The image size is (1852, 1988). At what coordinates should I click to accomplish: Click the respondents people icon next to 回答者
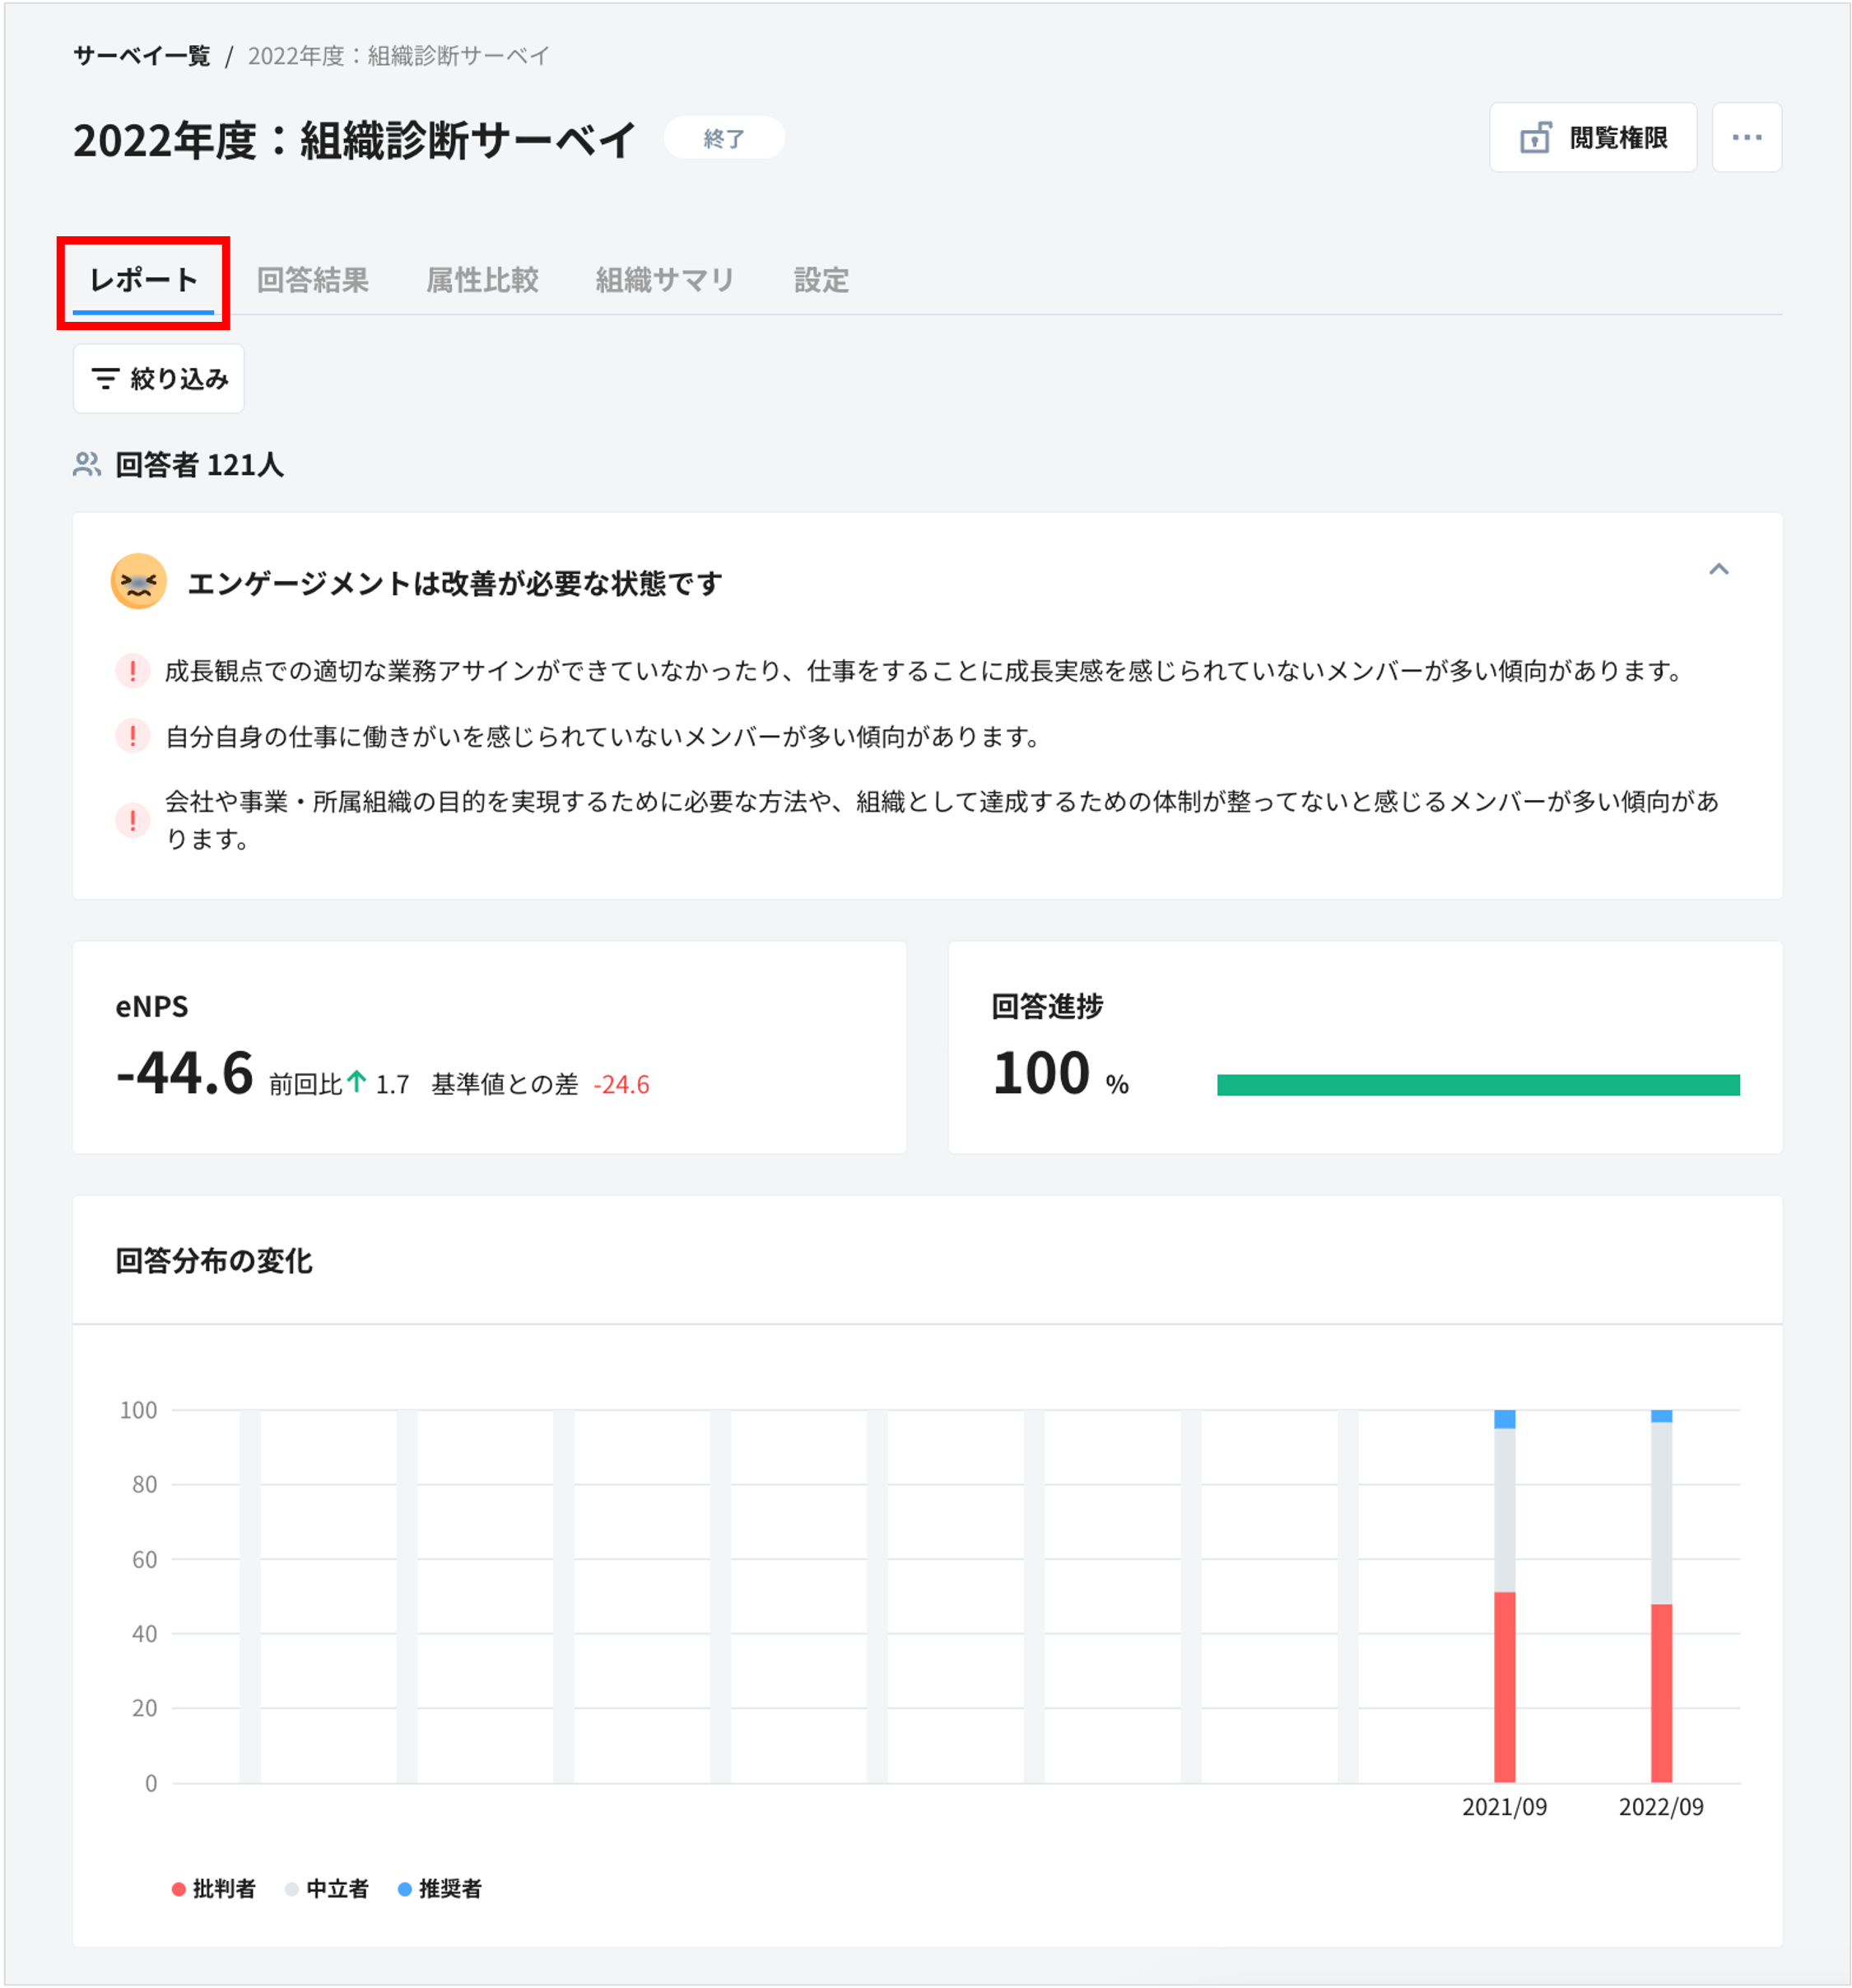click(x=87, y=463)
